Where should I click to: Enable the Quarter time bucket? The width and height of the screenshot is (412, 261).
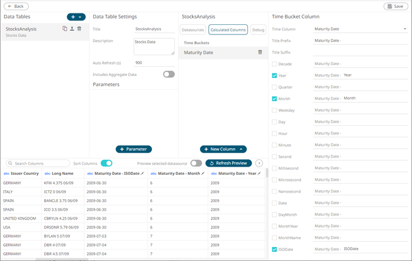[x=274, y=87]
